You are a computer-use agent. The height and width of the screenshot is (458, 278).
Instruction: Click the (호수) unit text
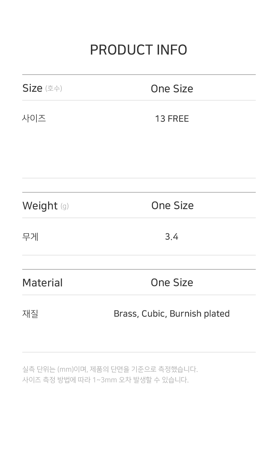pyautogui.click(x=54, y=88)
